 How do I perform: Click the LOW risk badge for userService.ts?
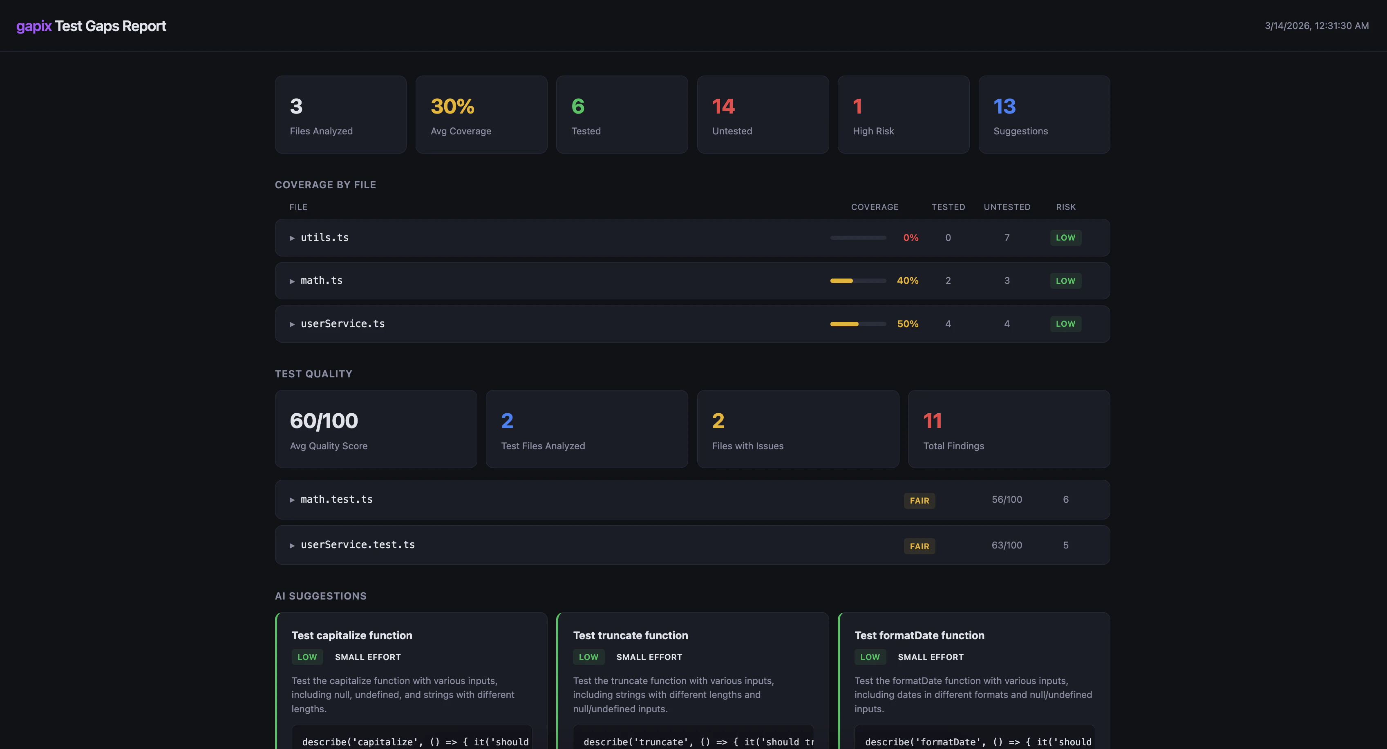pos(1065,324)
